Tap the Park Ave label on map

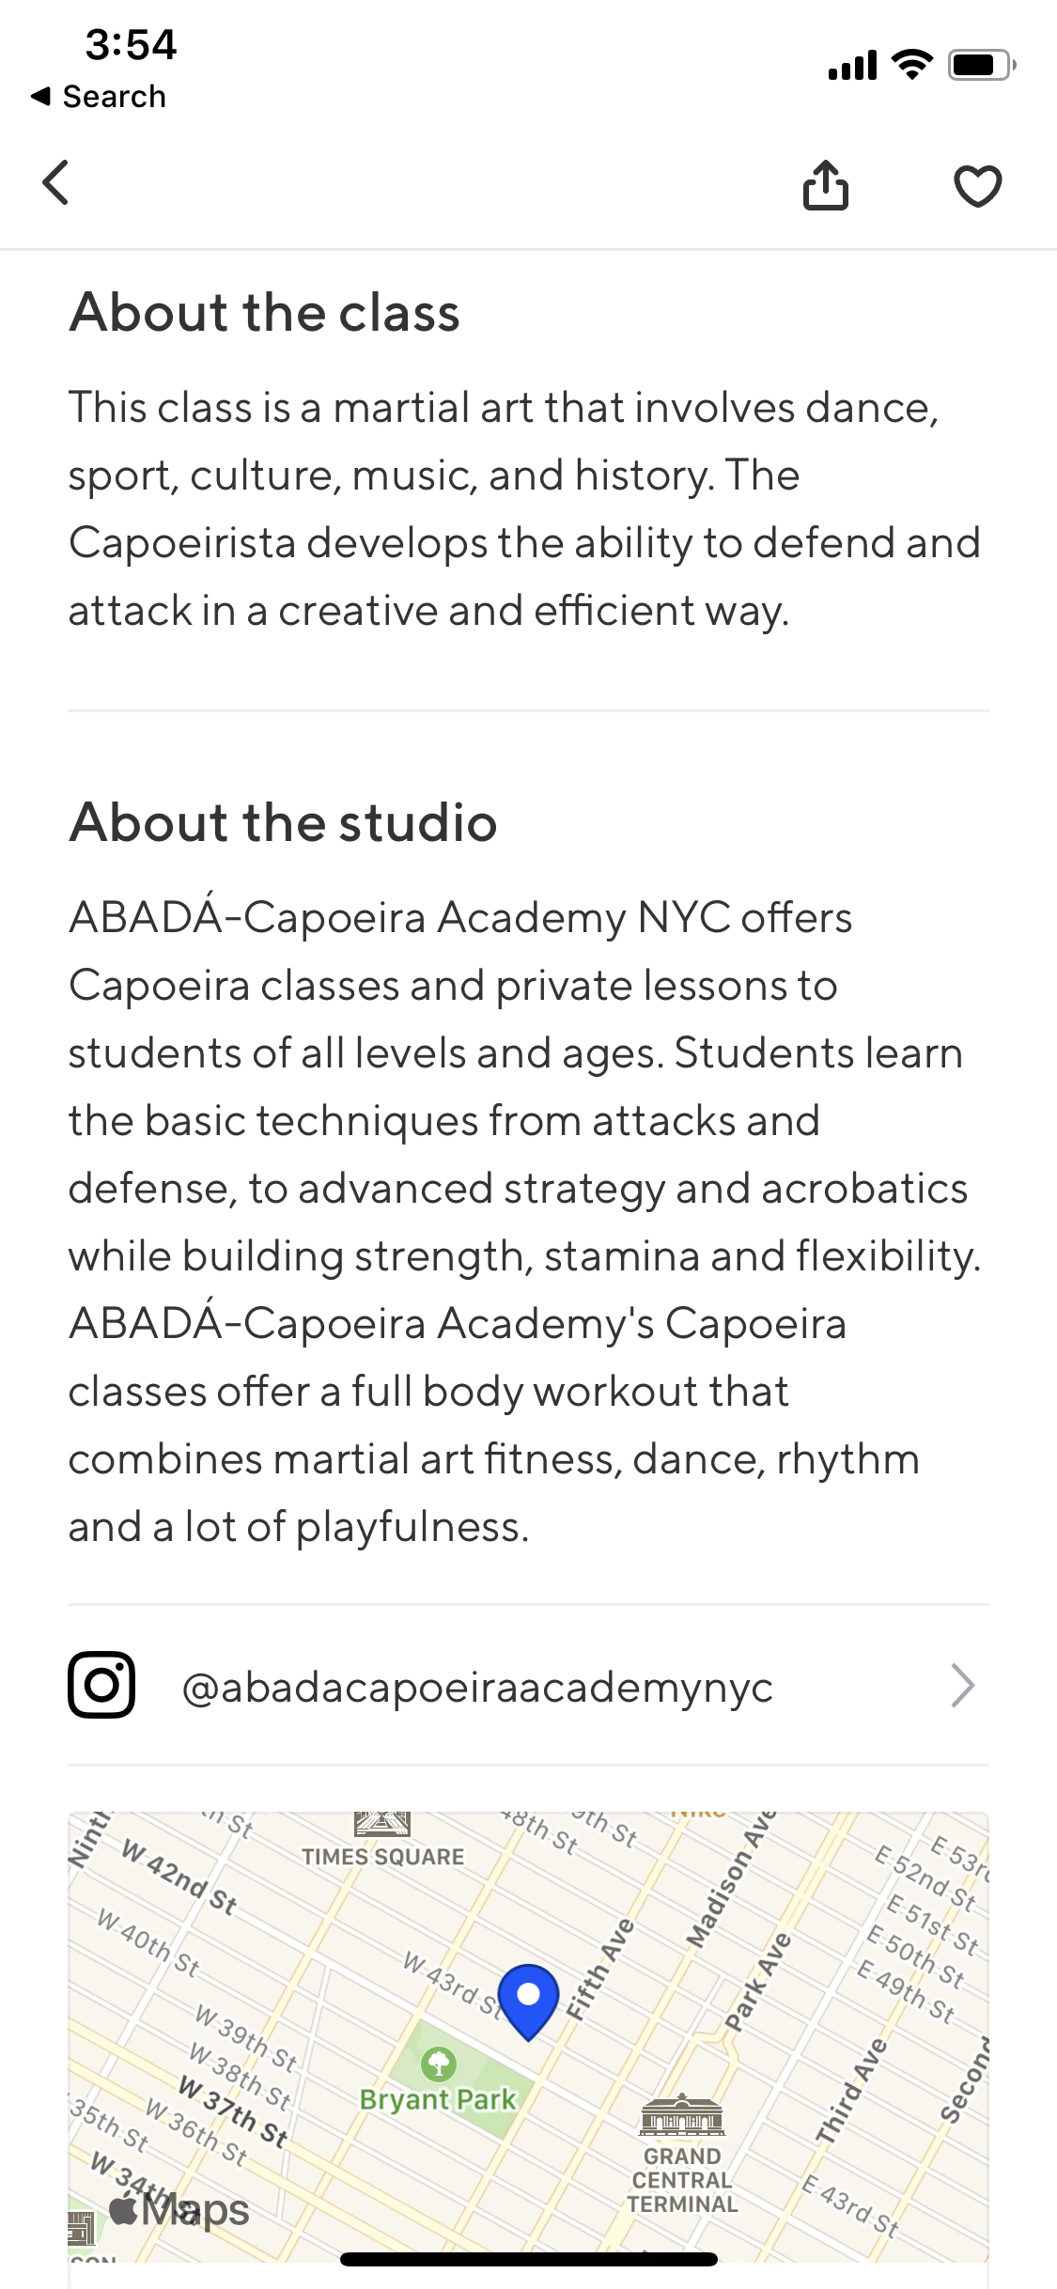pyautogui.click(x=758, y=1982)
